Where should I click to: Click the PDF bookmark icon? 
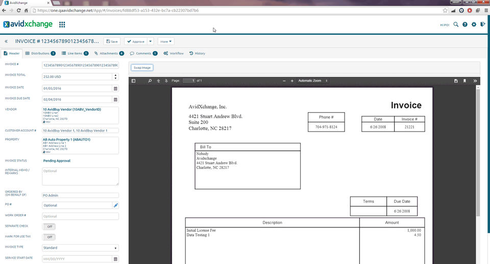(464, 81)
